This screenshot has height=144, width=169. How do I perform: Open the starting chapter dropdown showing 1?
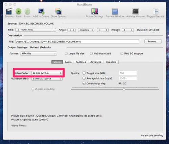click(103, 30)
